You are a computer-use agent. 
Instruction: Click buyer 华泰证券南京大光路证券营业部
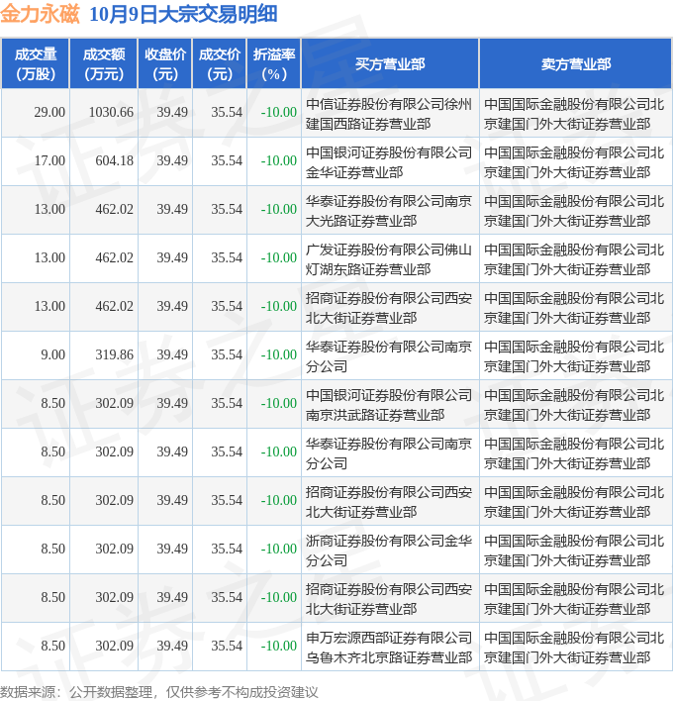pos(389,211)
